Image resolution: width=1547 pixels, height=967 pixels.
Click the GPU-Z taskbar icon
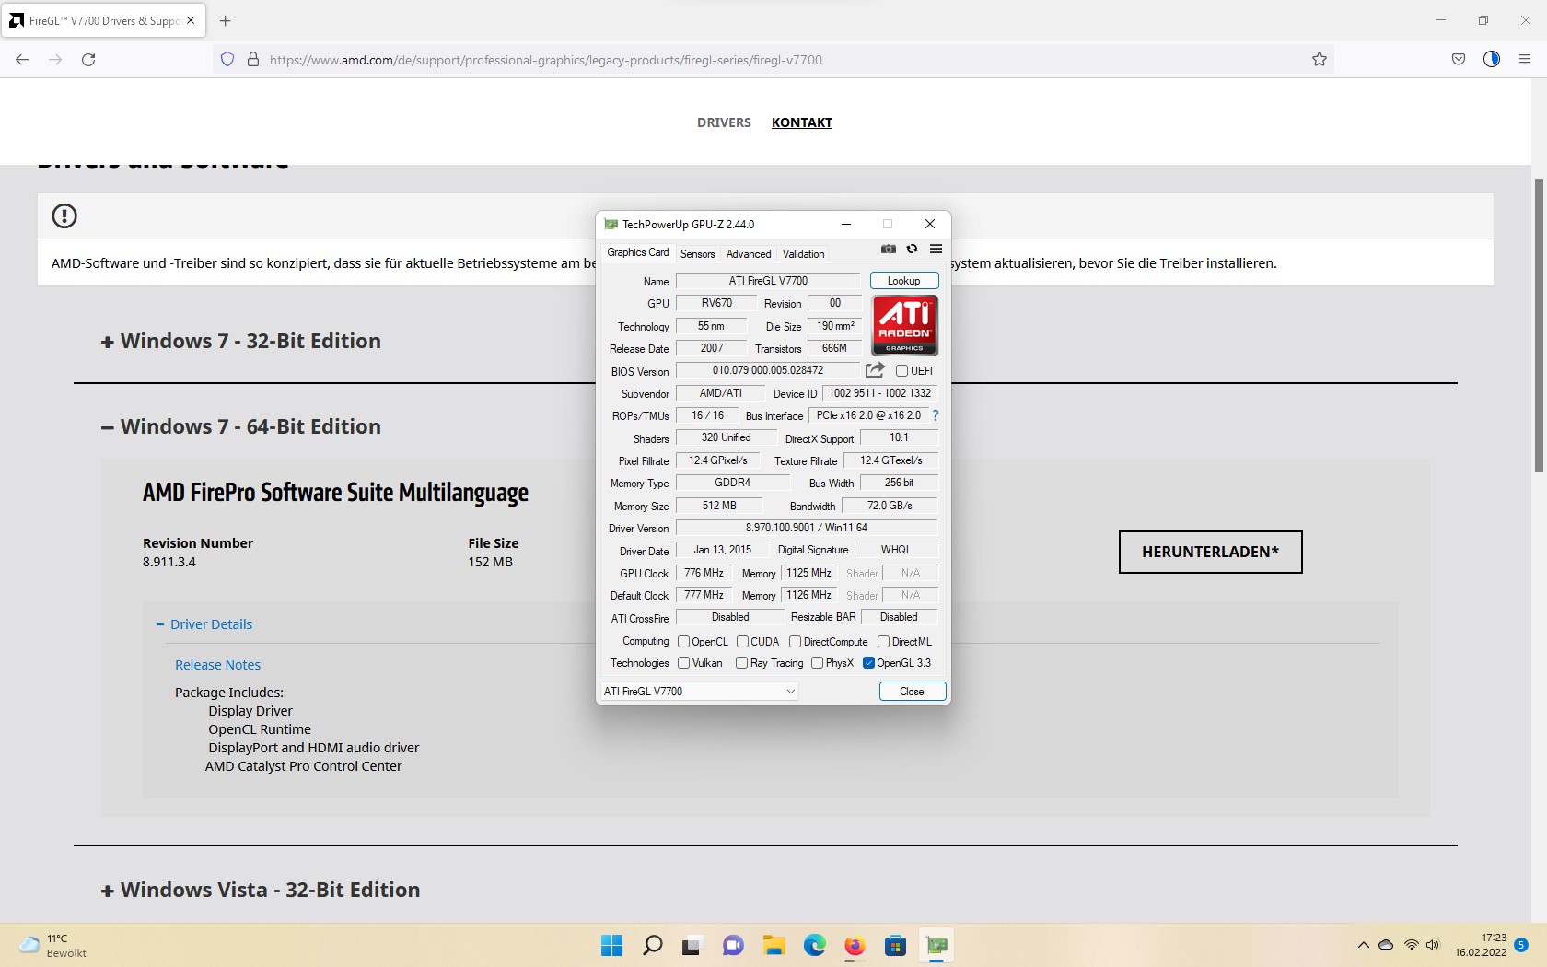pos(936,946)
